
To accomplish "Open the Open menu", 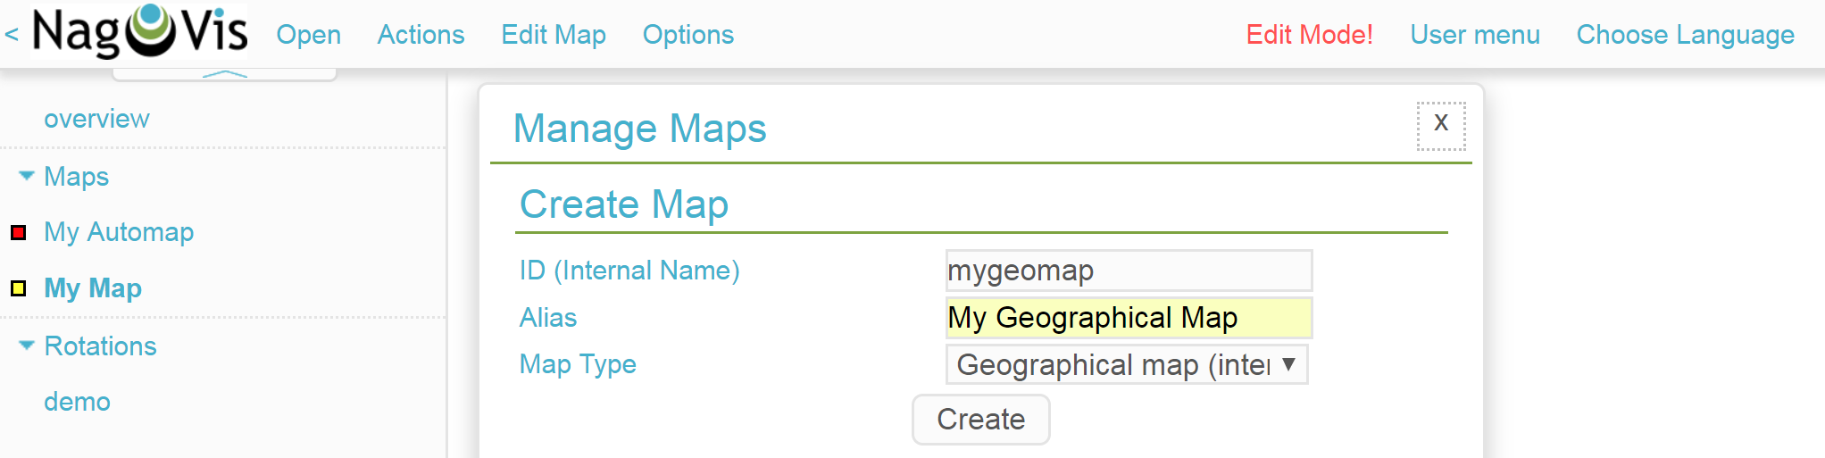I will coord(308,35).
